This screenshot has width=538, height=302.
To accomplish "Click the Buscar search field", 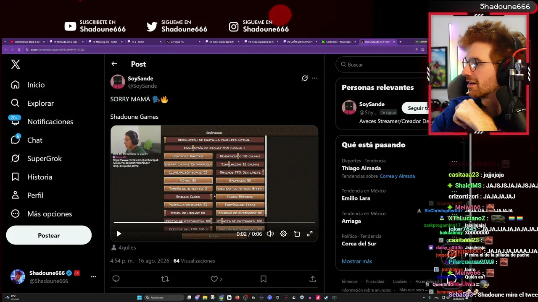I will tap(382, 65).
